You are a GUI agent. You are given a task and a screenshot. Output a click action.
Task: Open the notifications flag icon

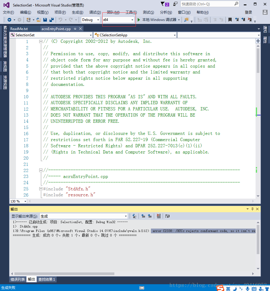(163, 4)
